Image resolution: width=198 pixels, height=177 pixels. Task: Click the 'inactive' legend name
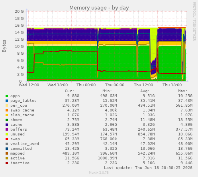pos(20,163)
